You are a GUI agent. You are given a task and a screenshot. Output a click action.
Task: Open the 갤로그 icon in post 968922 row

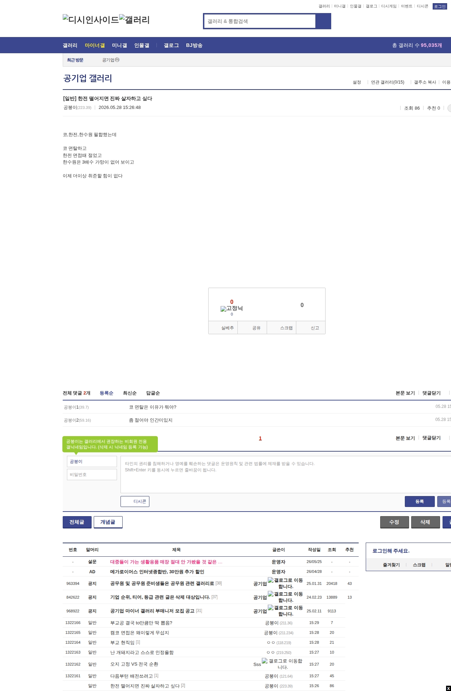point(285,611)
